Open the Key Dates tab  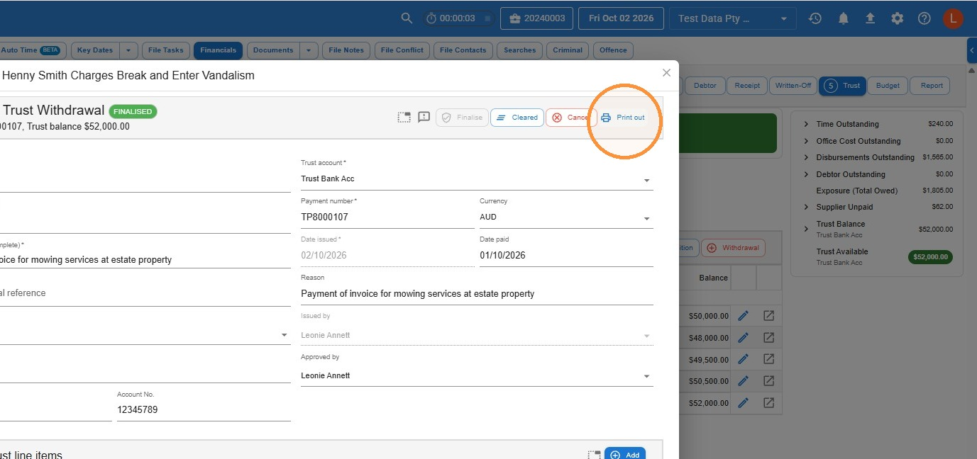click(x=95, y=50)
